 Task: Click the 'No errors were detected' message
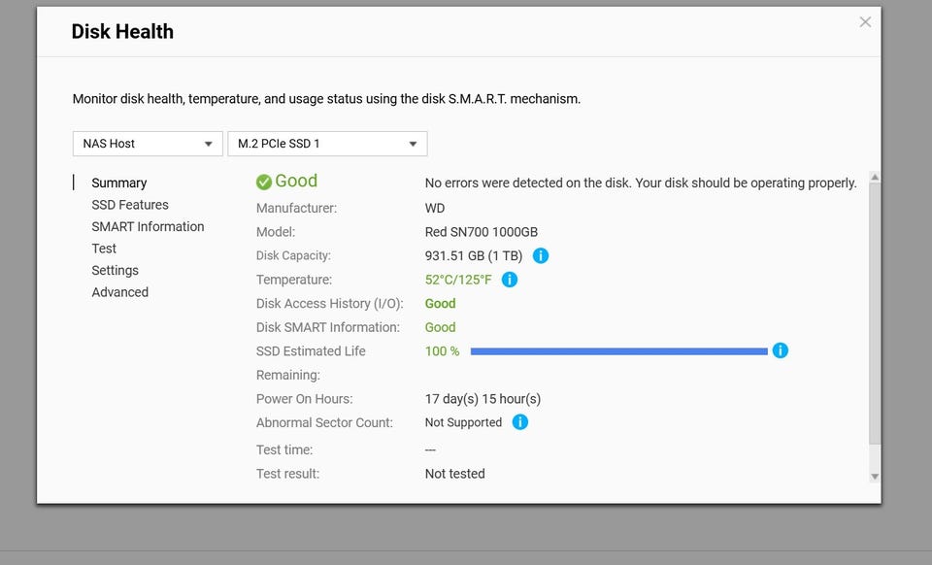coord(641,183)
